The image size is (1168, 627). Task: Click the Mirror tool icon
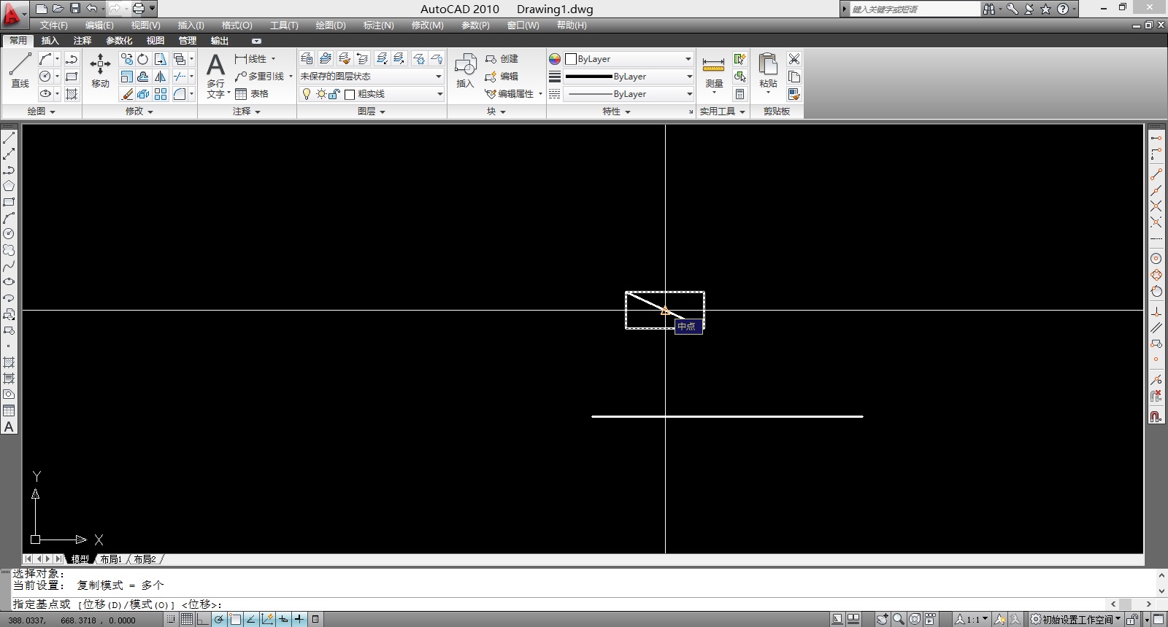(161, 77)
